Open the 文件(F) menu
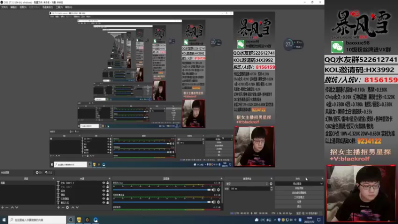The height and width of the screenshot is (224, 398). tap(4, 7)
